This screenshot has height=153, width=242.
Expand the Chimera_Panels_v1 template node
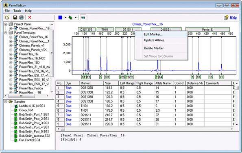[x=11, y=46]
